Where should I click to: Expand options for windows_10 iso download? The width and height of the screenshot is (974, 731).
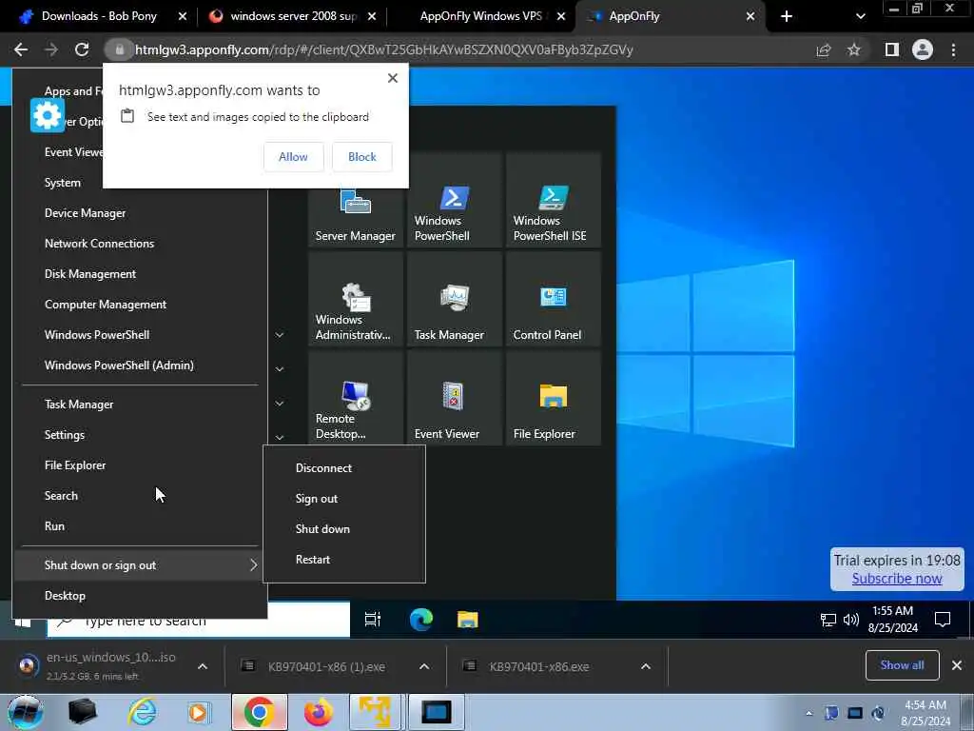pos(203,666)
